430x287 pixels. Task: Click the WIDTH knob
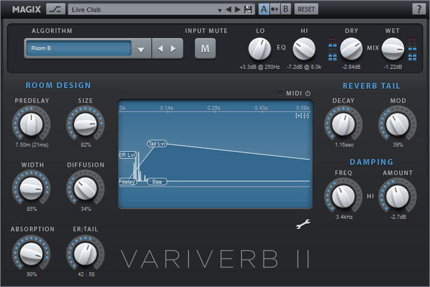pyautogui.click(x=31, y=189)
